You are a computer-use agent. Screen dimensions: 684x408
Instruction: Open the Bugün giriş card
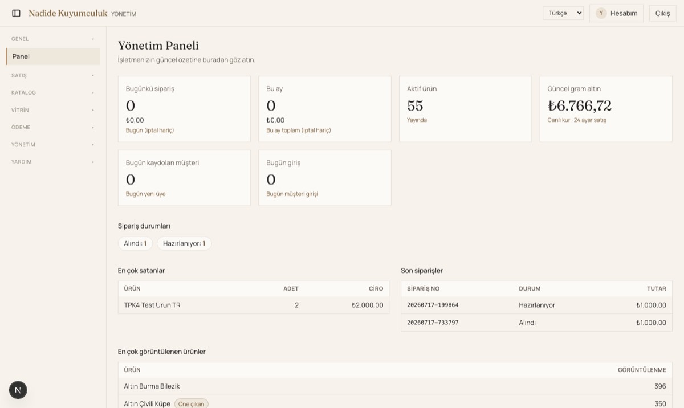coord(325,178)
